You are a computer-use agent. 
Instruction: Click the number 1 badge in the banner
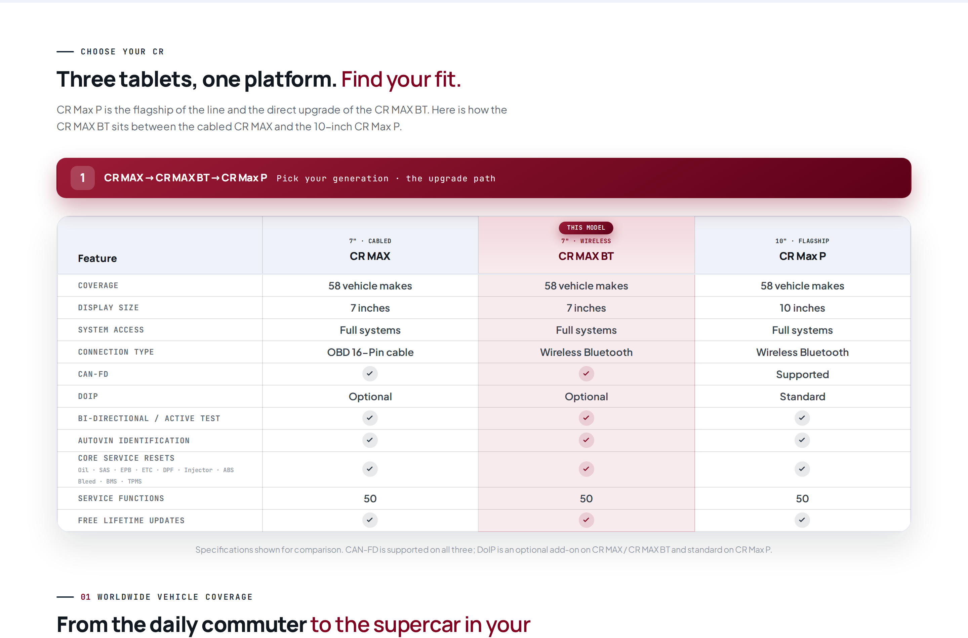[83, 178]
